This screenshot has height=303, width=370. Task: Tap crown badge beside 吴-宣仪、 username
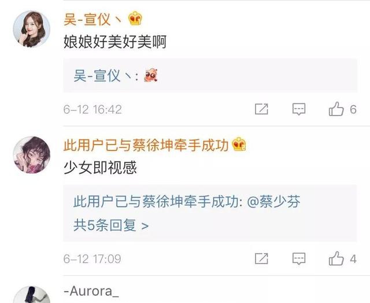(x=135, y=19)
